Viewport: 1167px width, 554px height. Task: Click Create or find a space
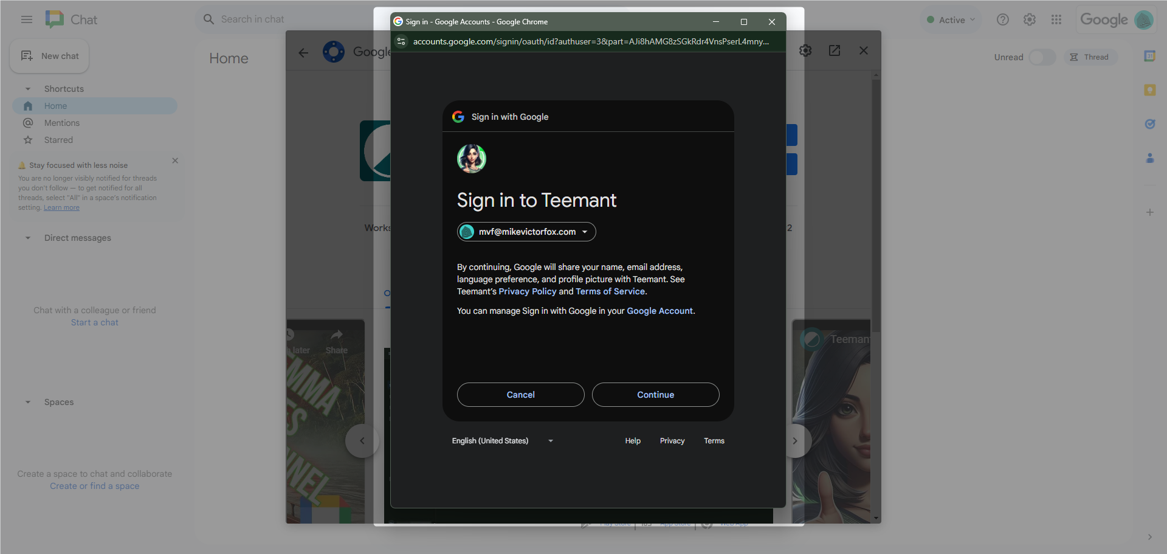point(95,486)
